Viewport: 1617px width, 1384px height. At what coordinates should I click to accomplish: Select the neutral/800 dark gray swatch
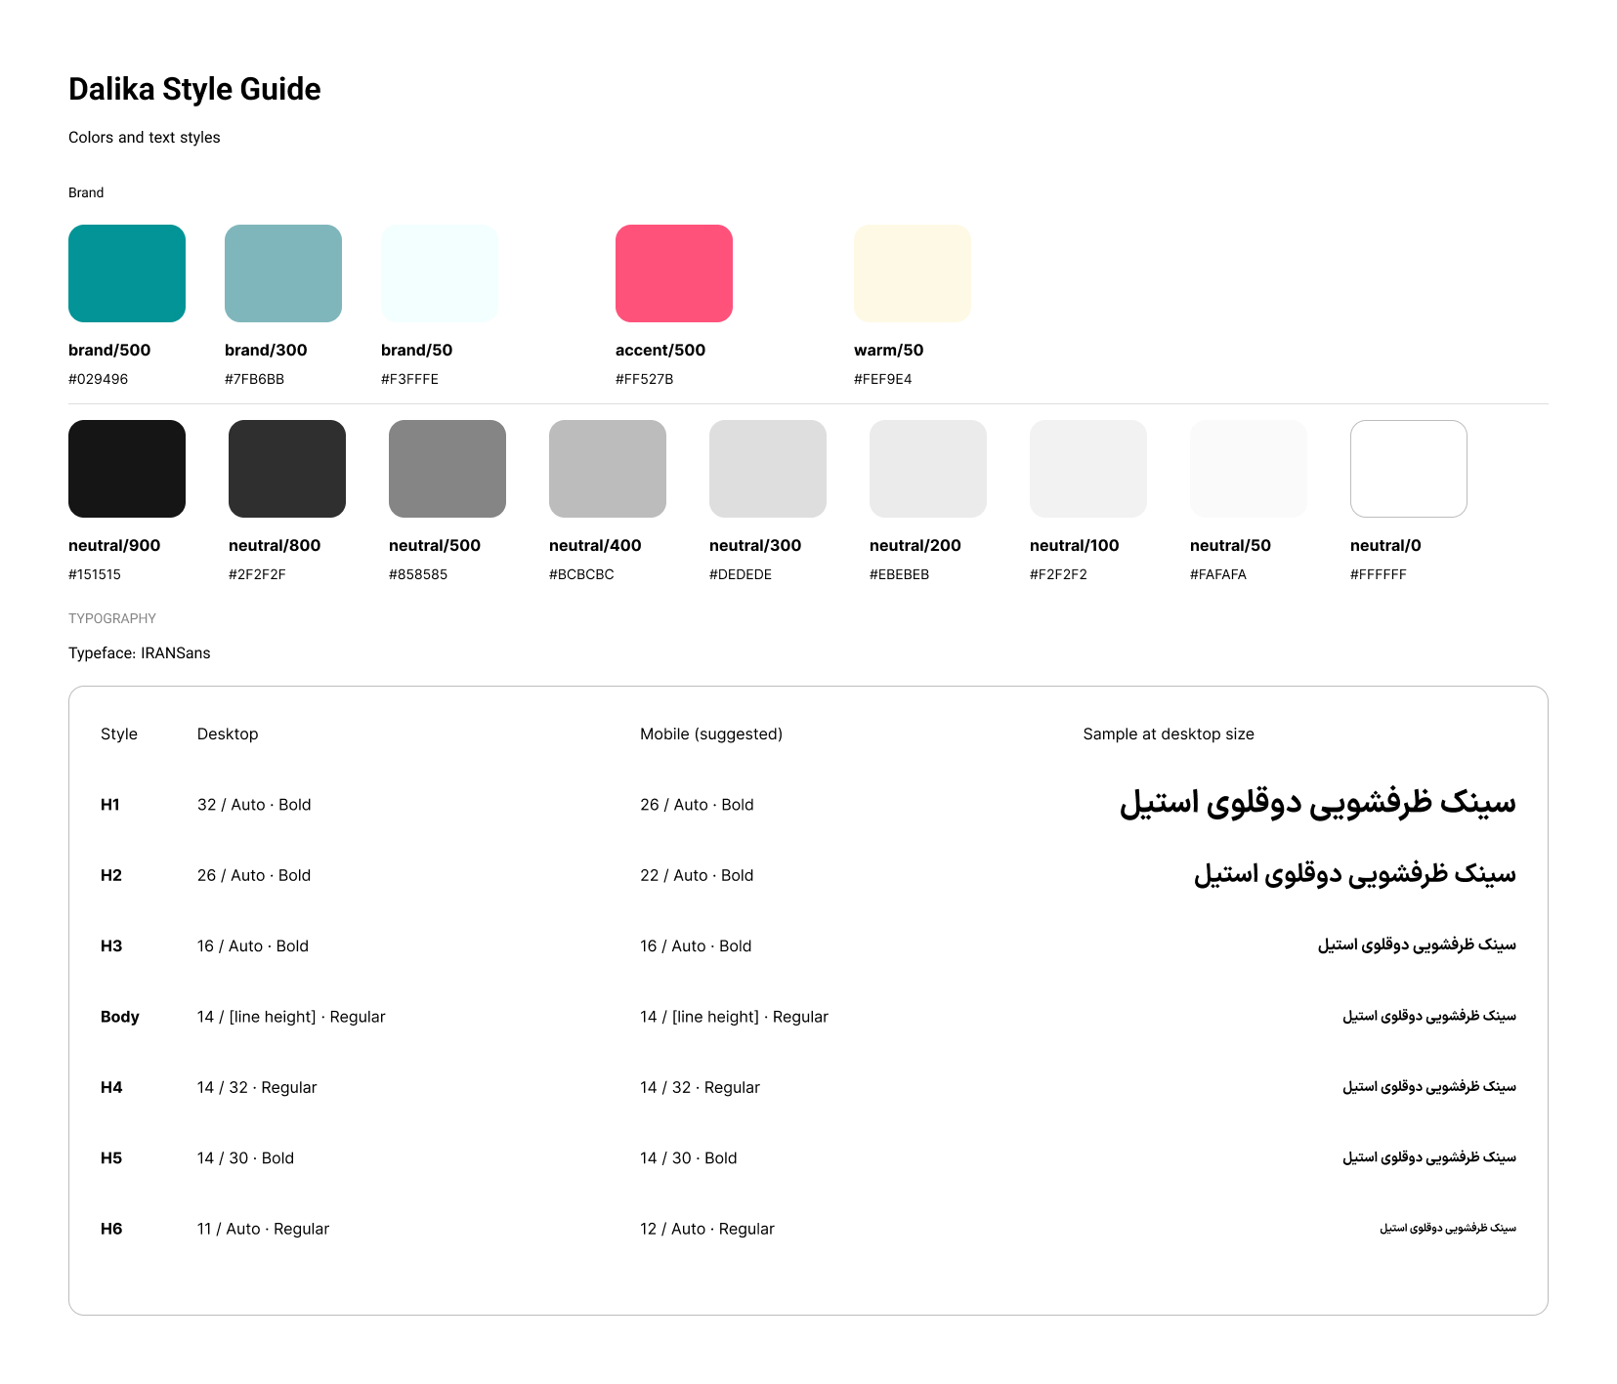point(287,469)
